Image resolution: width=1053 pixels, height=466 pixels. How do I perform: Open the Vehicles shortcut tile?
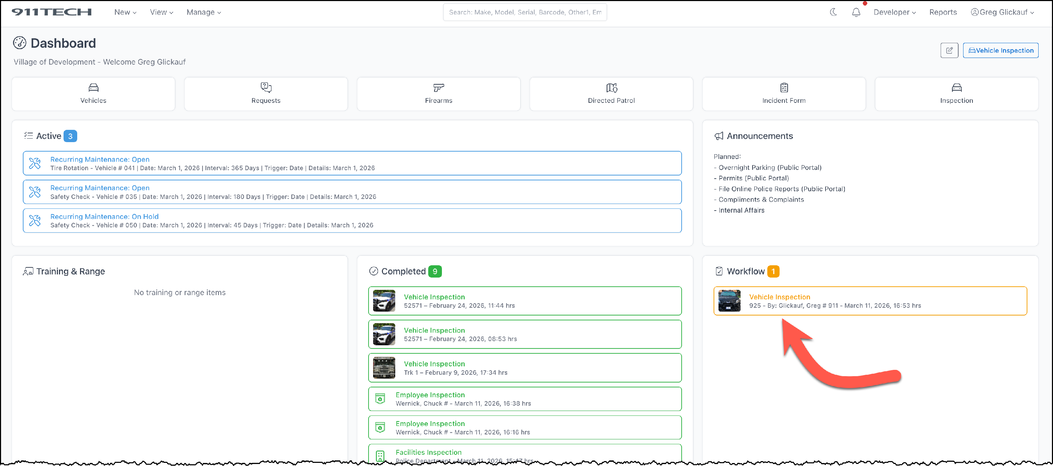click(x=93, y=94)
